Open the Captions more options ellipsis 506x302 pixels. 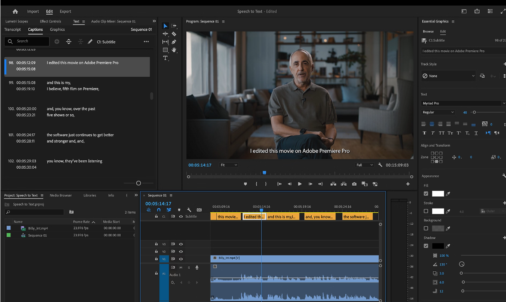point(146,42)
